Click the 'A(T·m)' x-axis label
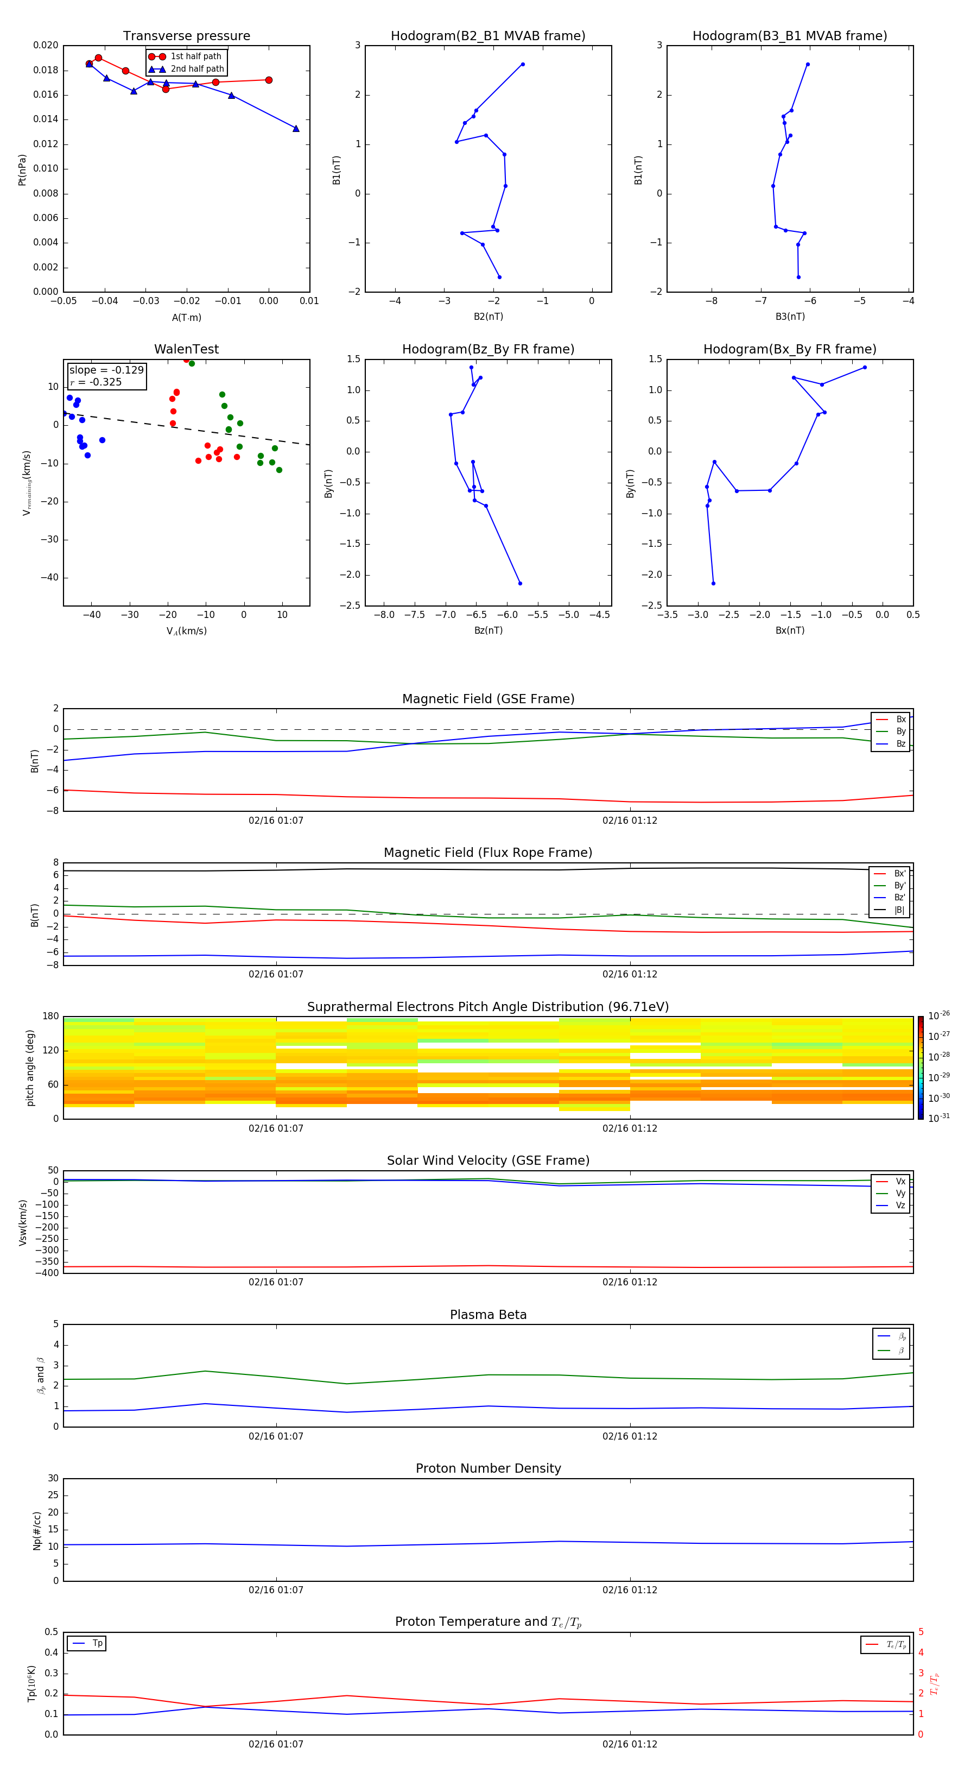This screenshot has height=1792, width=977. (186, 317)
